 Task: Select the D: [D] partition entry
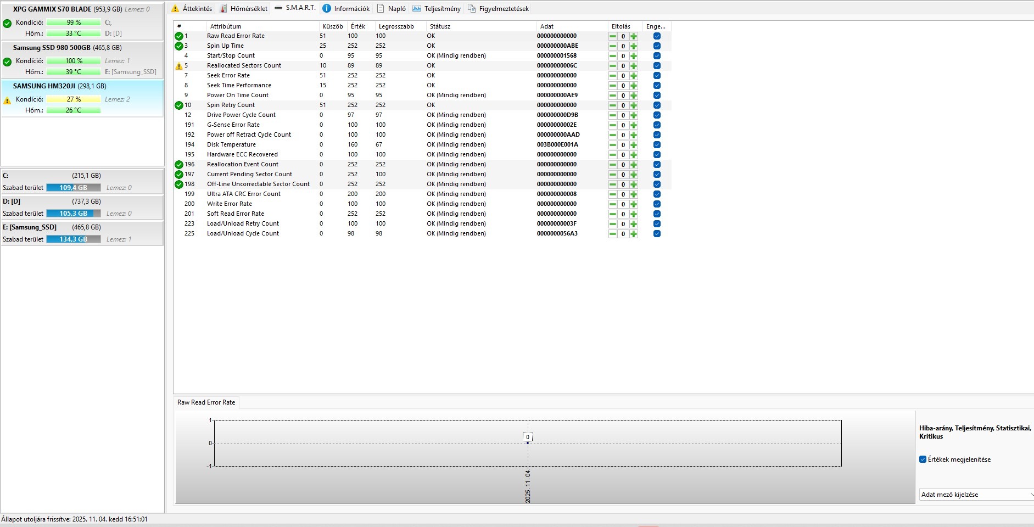(x=82, y=208)
